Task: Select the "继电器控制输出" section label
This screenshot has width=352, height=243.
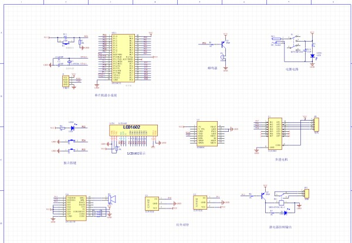Action: (280, 227)
